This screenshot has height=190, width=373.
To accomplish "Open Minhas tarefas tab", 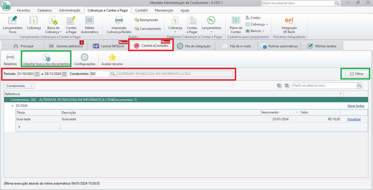I will (x=322, y=46).
